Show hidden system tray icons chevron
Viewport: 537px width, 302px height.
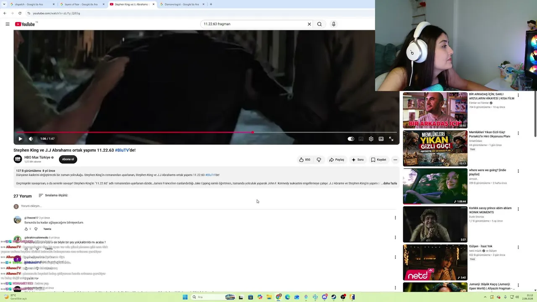485,297
